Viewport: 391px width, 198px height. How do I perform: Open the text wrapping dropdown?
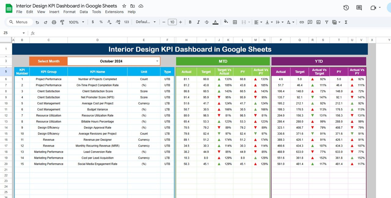280,22
